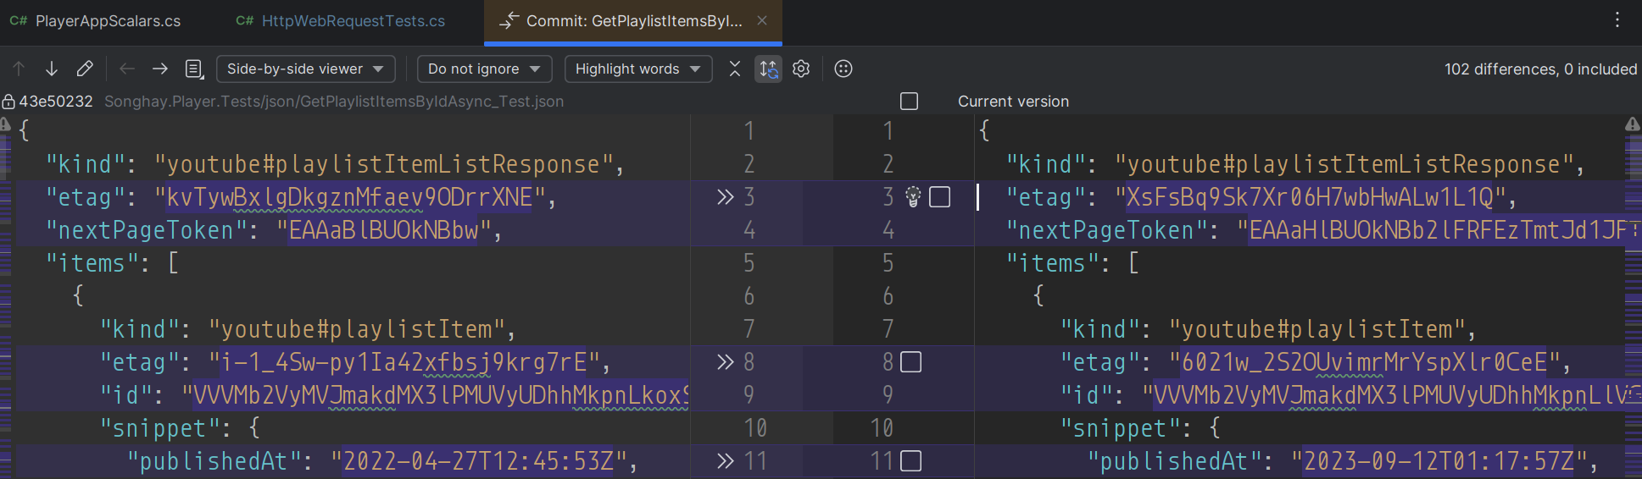Click 102 differences, 0 included text
The image size is (1642, 479).
1540,69
